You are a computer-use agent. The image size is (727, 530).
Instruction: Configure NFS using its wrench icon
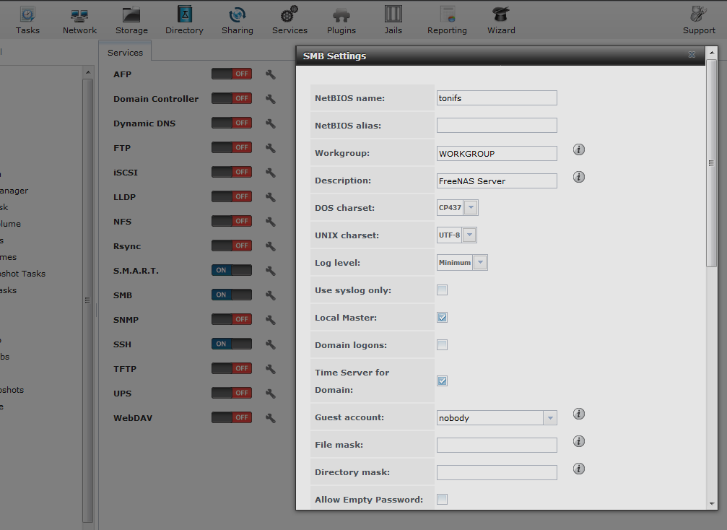point(271,222)
